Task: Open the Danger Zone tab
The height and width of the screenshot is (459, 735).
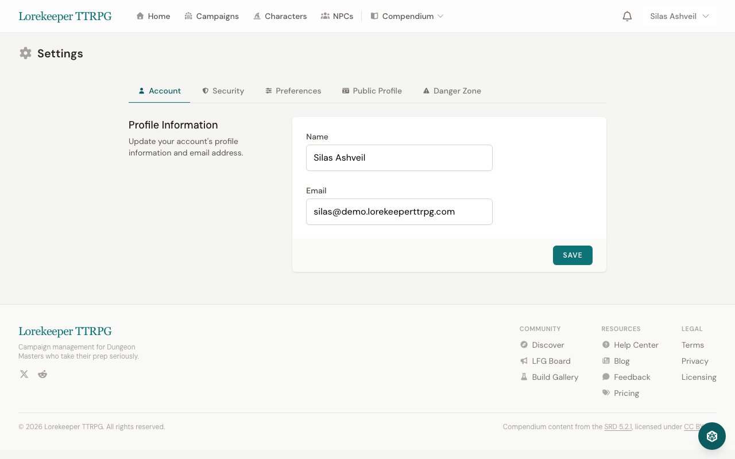Action: (x=452, y=91)
